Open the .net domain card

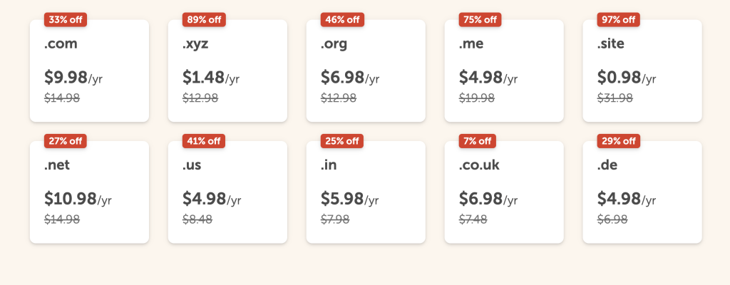(x=89, y=192)
